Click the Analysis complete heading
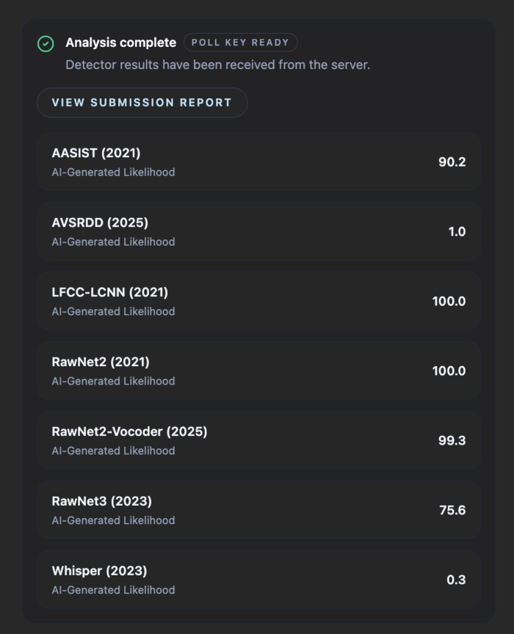Viewport: 514px width, 634px height. pos(120,43)
